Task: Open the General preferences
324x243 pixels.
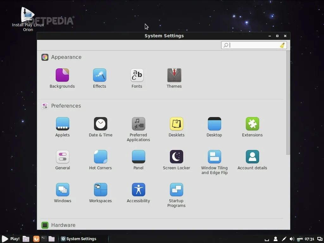Action: (63, 160)
